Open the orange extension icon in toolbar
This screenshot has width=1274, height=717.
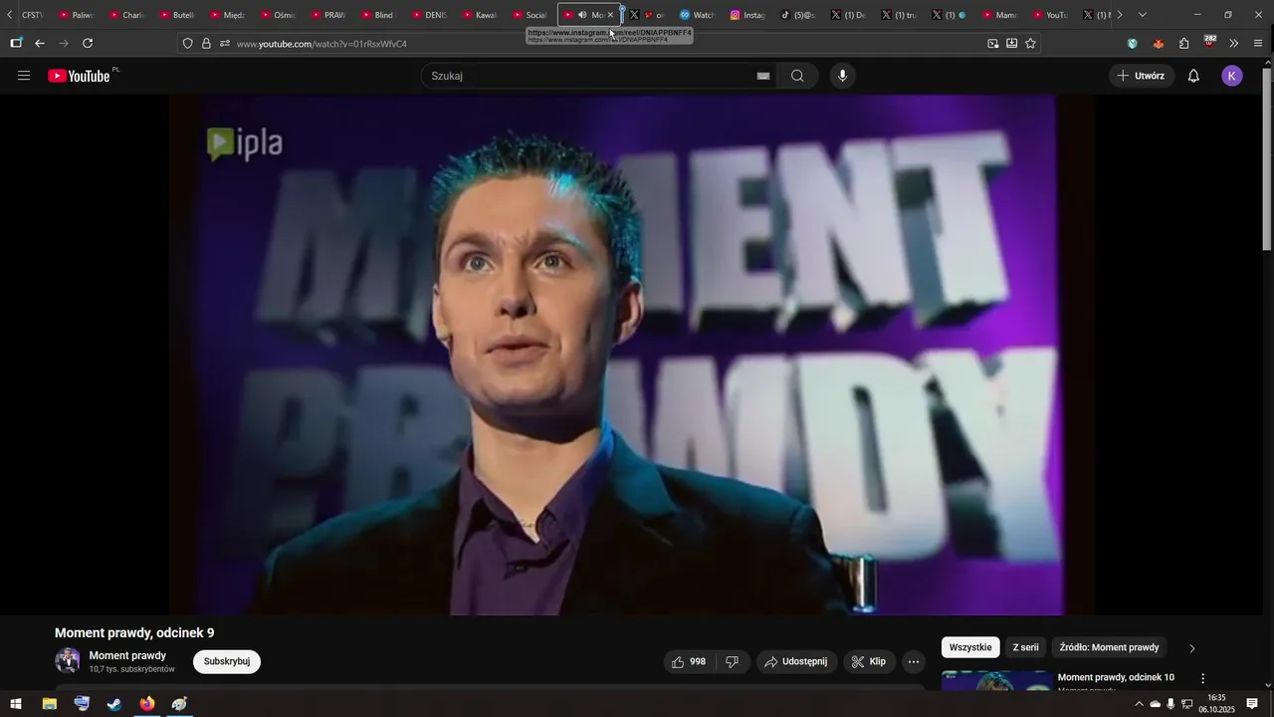[1159, 44]
